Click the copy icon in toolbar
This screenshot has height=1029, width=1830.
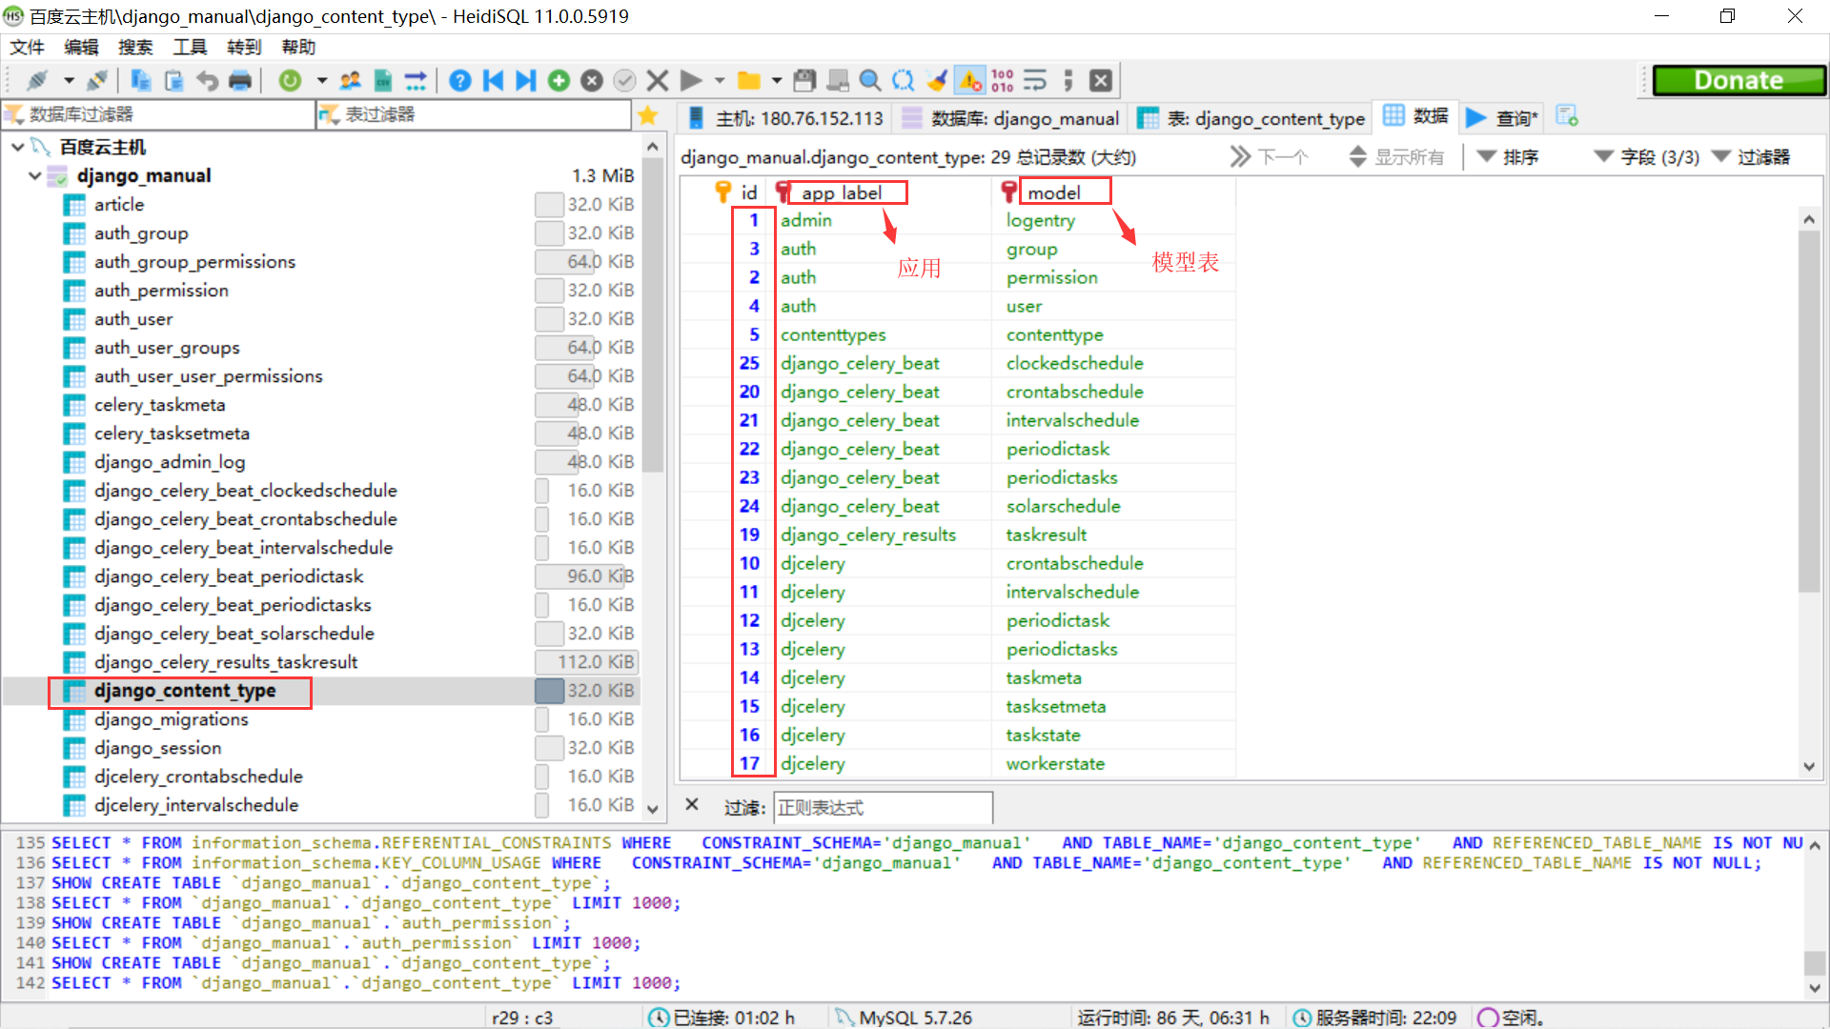click(140, 81)
